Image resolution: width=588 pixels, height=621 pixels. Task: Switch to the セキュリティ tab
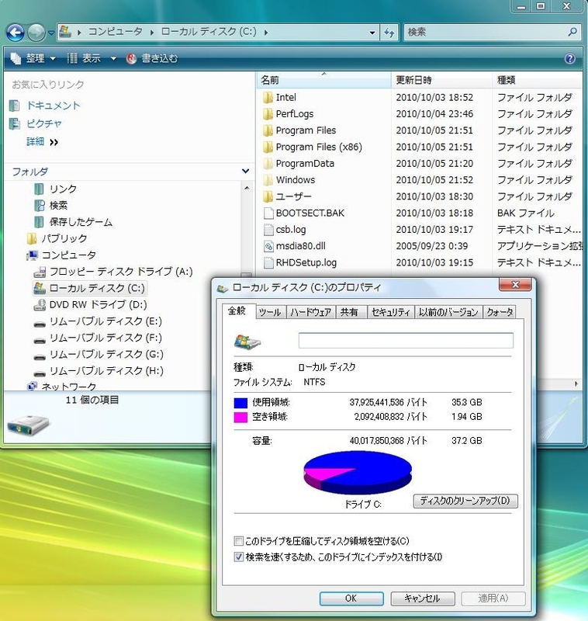pos(390,313)
